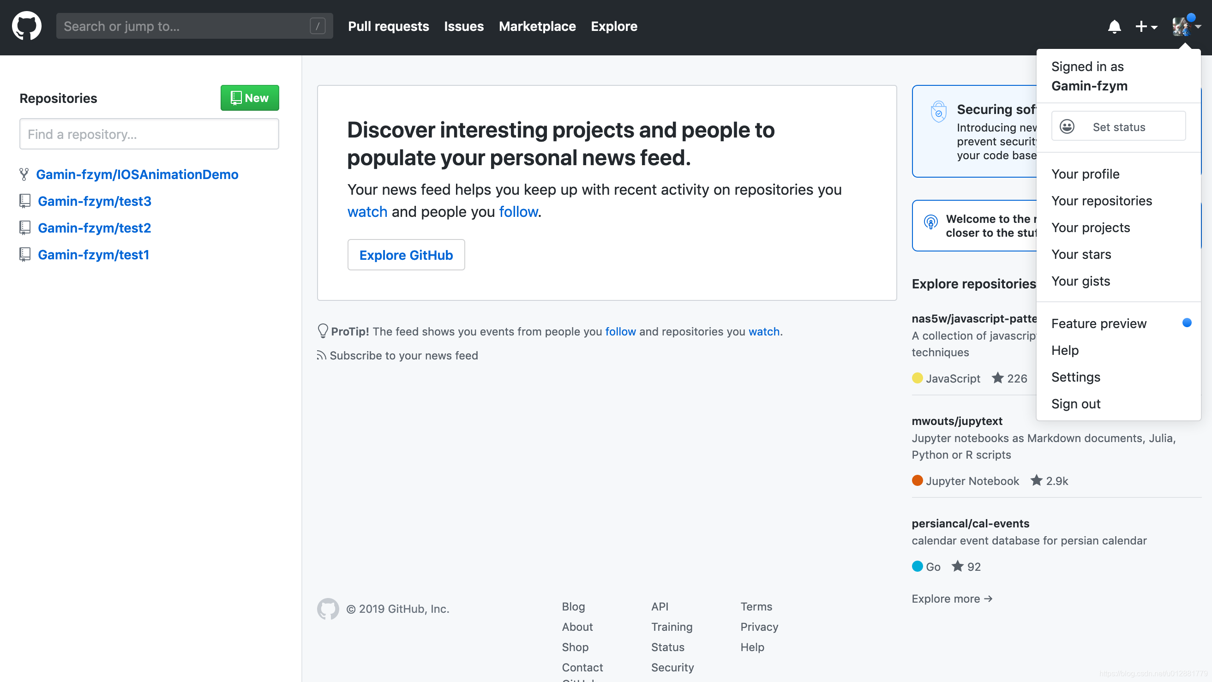Open the Explore more link
The height and width of the screenshot is (682, 1212).
point(951,598)
